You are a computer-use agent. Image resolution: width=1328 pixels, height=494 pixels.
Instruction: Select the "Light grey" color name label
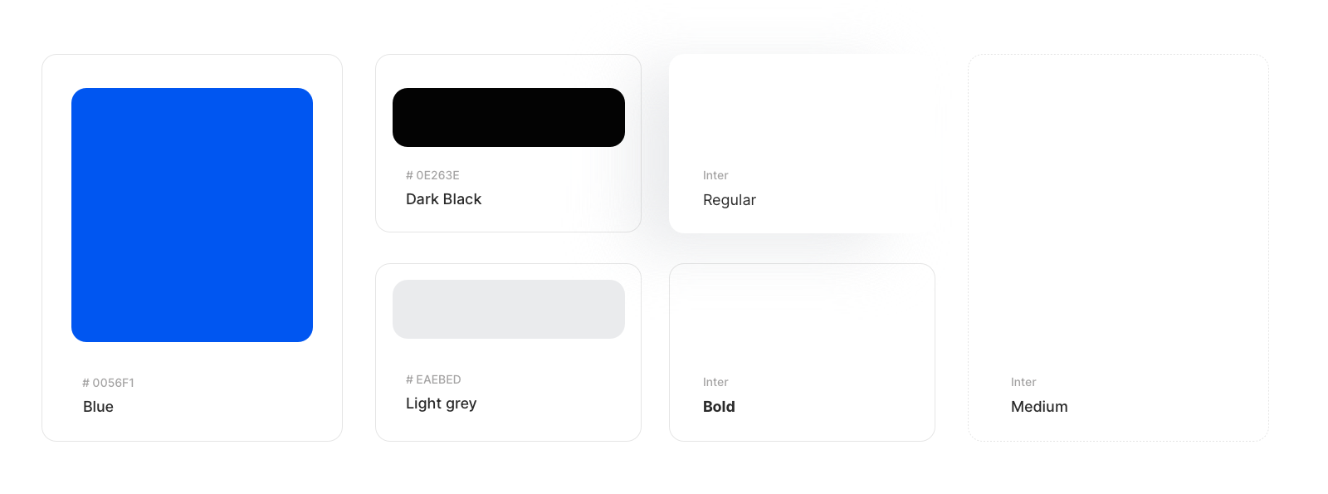(441, 404)
